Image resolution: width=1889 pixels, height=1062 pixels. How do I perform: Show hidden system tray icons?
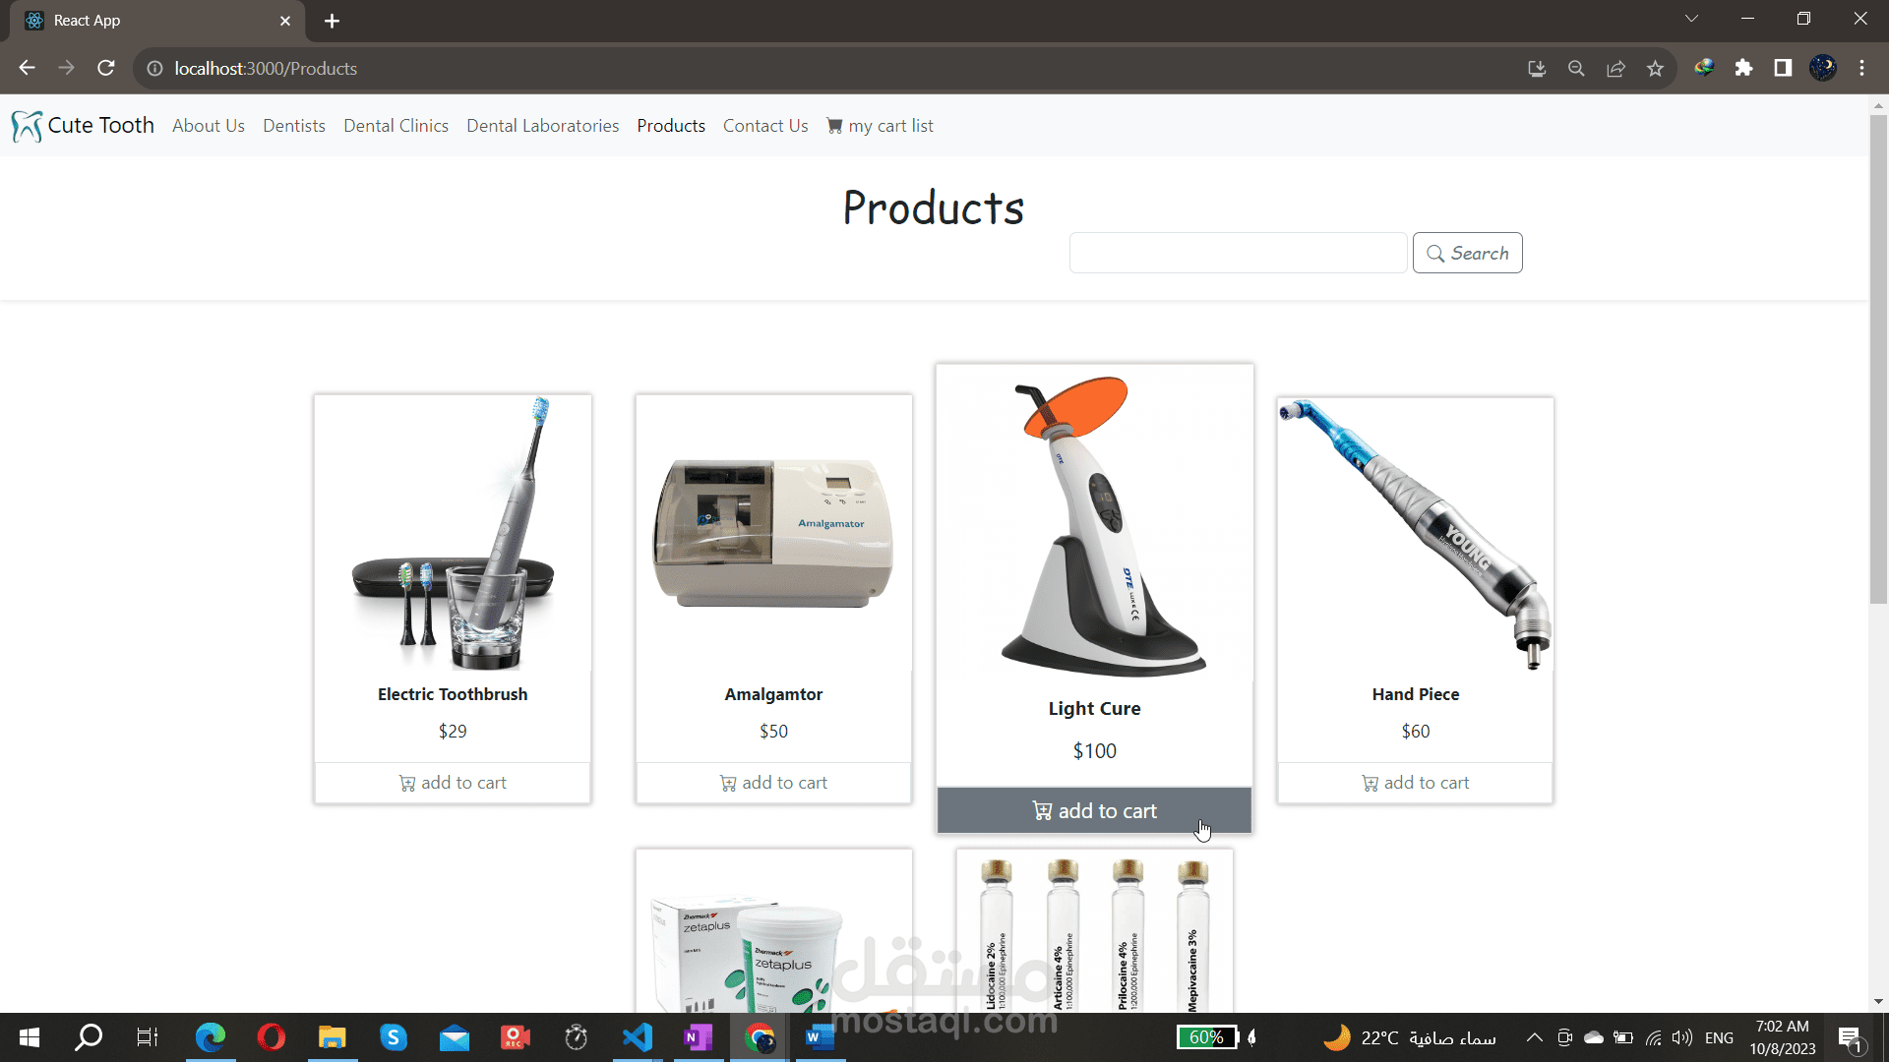pyautogui.click(x=1534, y=1037)
